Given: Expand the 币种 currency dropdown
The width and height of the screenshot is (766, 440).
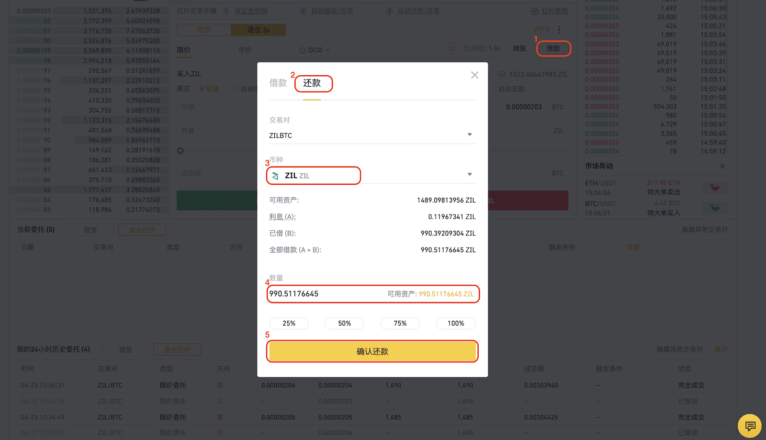Looking at the screenshot, I should 469,174.
